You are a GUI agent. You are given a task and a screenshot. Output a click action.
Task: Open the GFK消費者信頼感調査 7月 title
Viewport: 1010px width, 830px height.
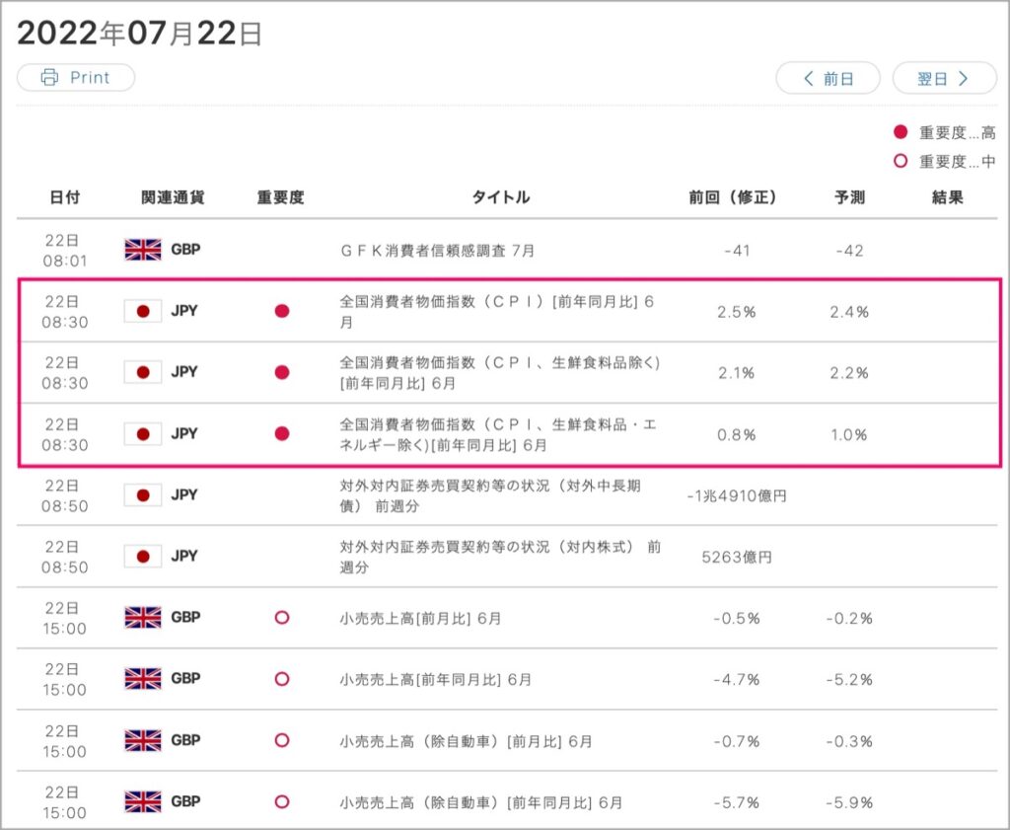pyautogui.click(x=437, y=250)
